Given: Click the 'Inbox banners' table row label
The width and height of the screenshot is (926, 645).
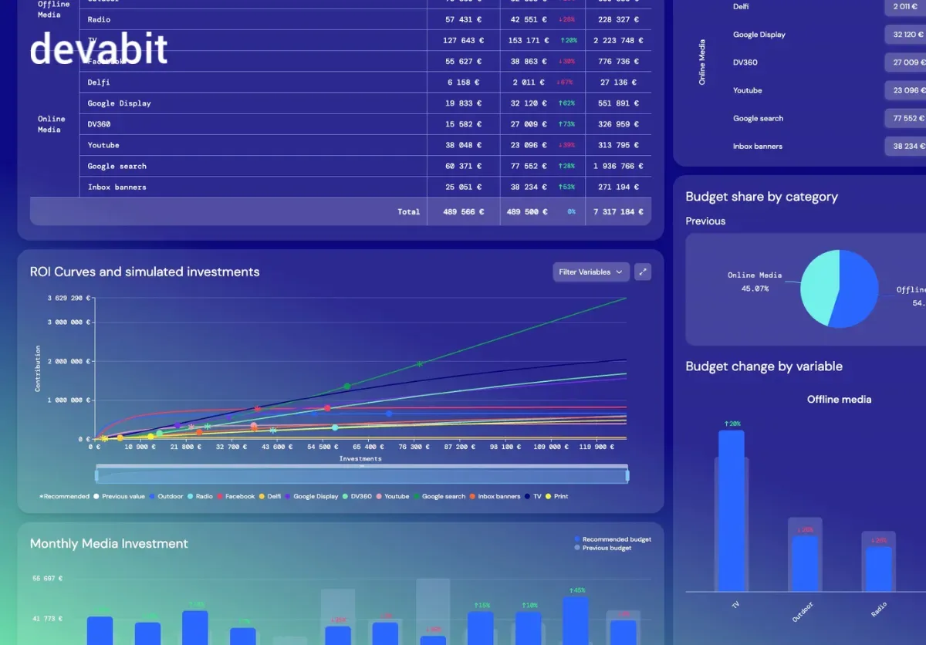Looking at the screenshot, I should (x=117, y=187).
